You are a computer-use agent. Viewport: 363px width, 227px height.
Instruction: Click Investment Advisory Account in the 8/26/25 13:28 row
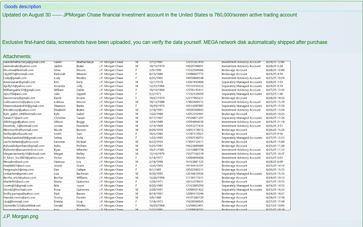[x=241, y=110]
